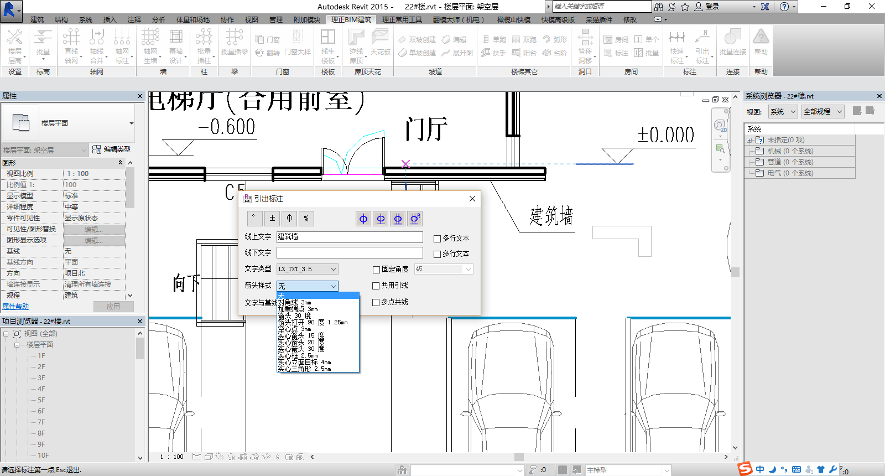Open the 理正常用工具 ribbon tab
The width and height of the screenshot is (885, 476).
[x=402, y=19]
